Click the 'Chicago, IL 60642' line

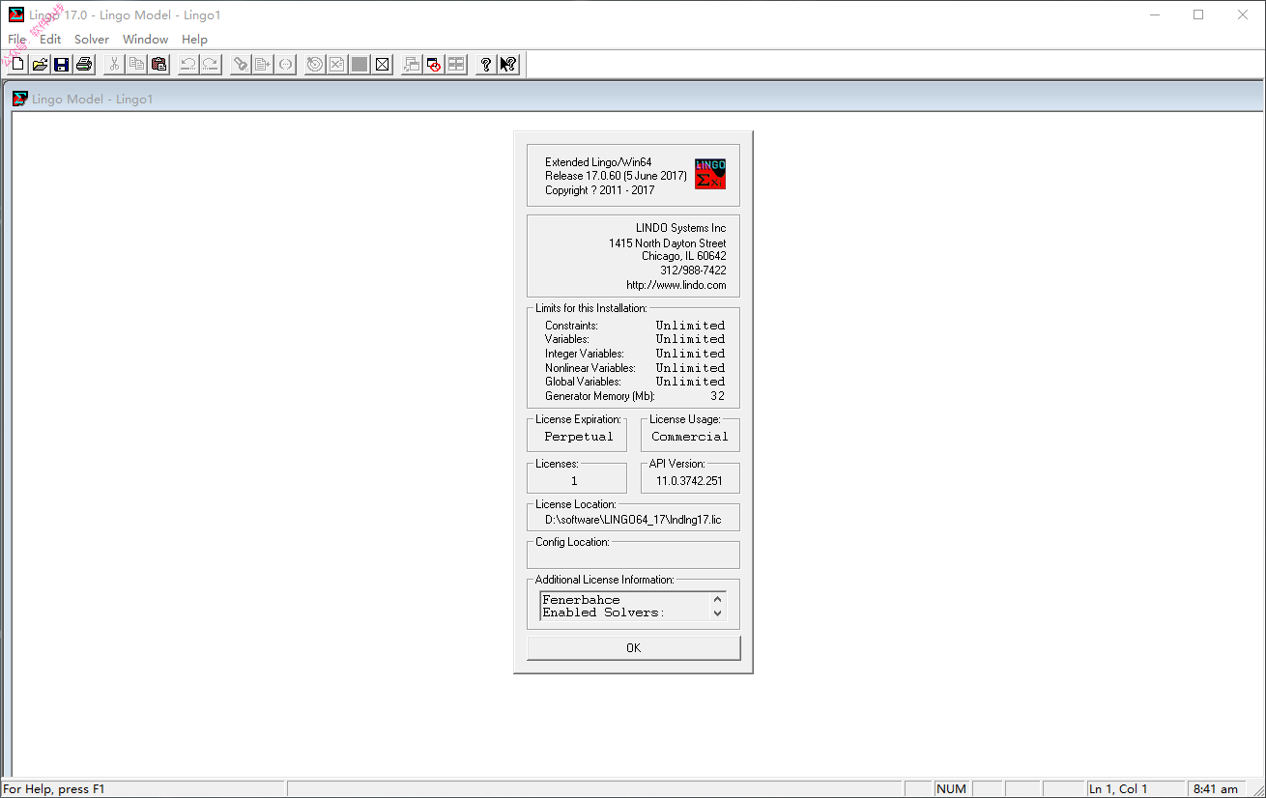(x=684, y=257)
